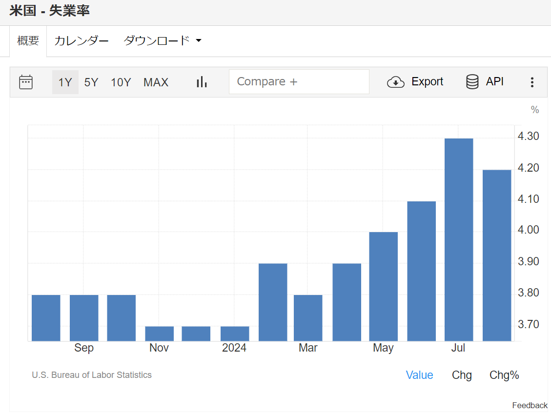Switch chart to 5Y range
The height and width of the screenshot is (414, 551).
[x=91, y=82]
